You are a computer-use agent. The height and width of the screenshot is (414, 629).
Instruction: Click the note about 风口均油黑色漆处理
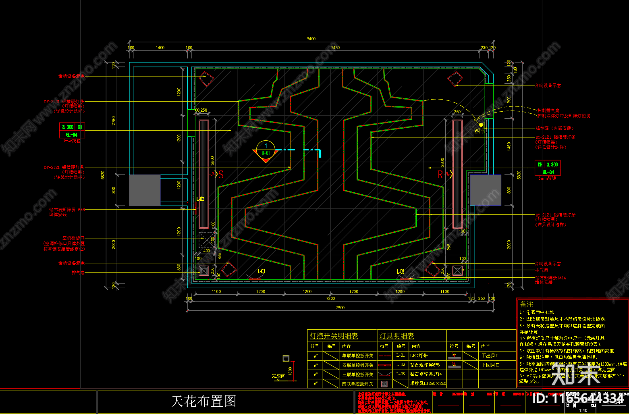[558, 357]
